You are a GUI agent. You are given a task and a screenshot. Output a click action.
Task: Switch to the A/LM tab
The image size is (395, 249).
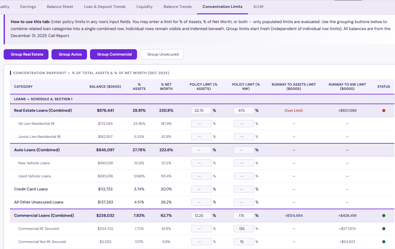point(258,7)
